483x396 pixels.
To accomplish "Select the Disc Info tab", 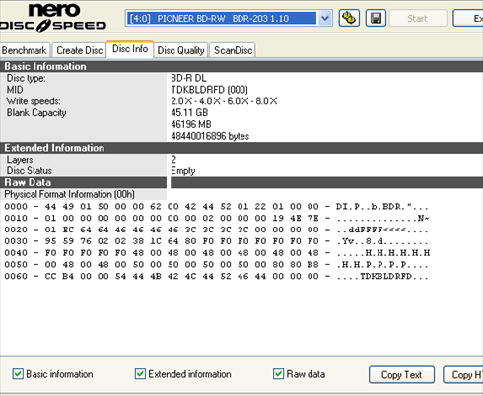I will (x=130, y=49).
